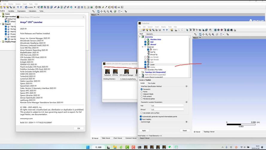
Task: Select Points radio button
Action: click(x=142, y=91)
